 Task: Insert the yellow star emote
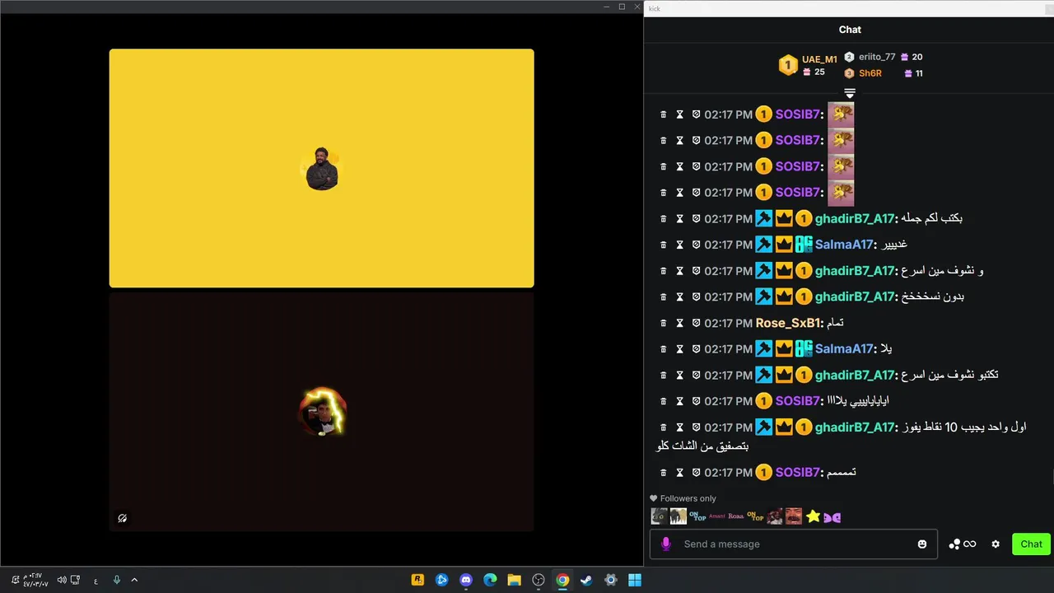click(814, 516)
